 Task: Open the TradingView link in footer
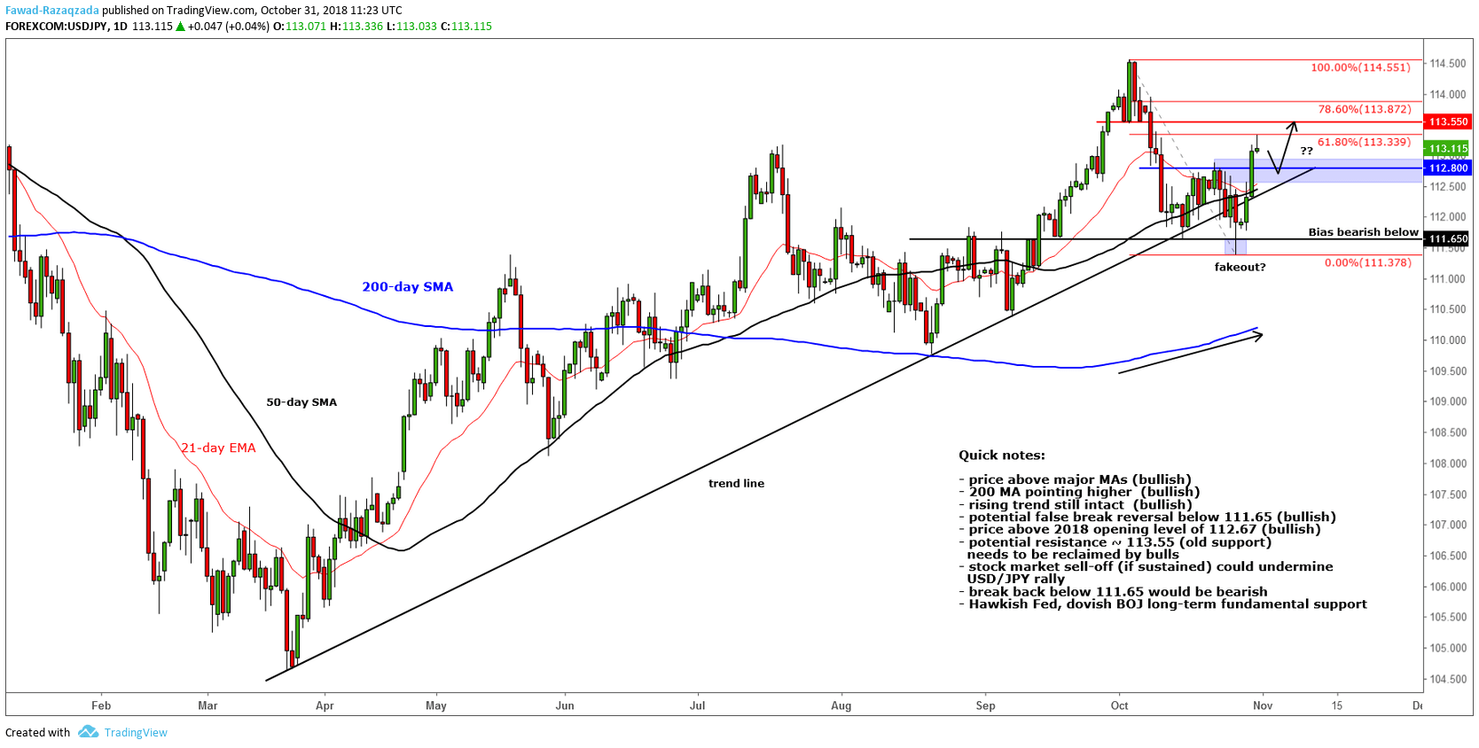(136, 733)
